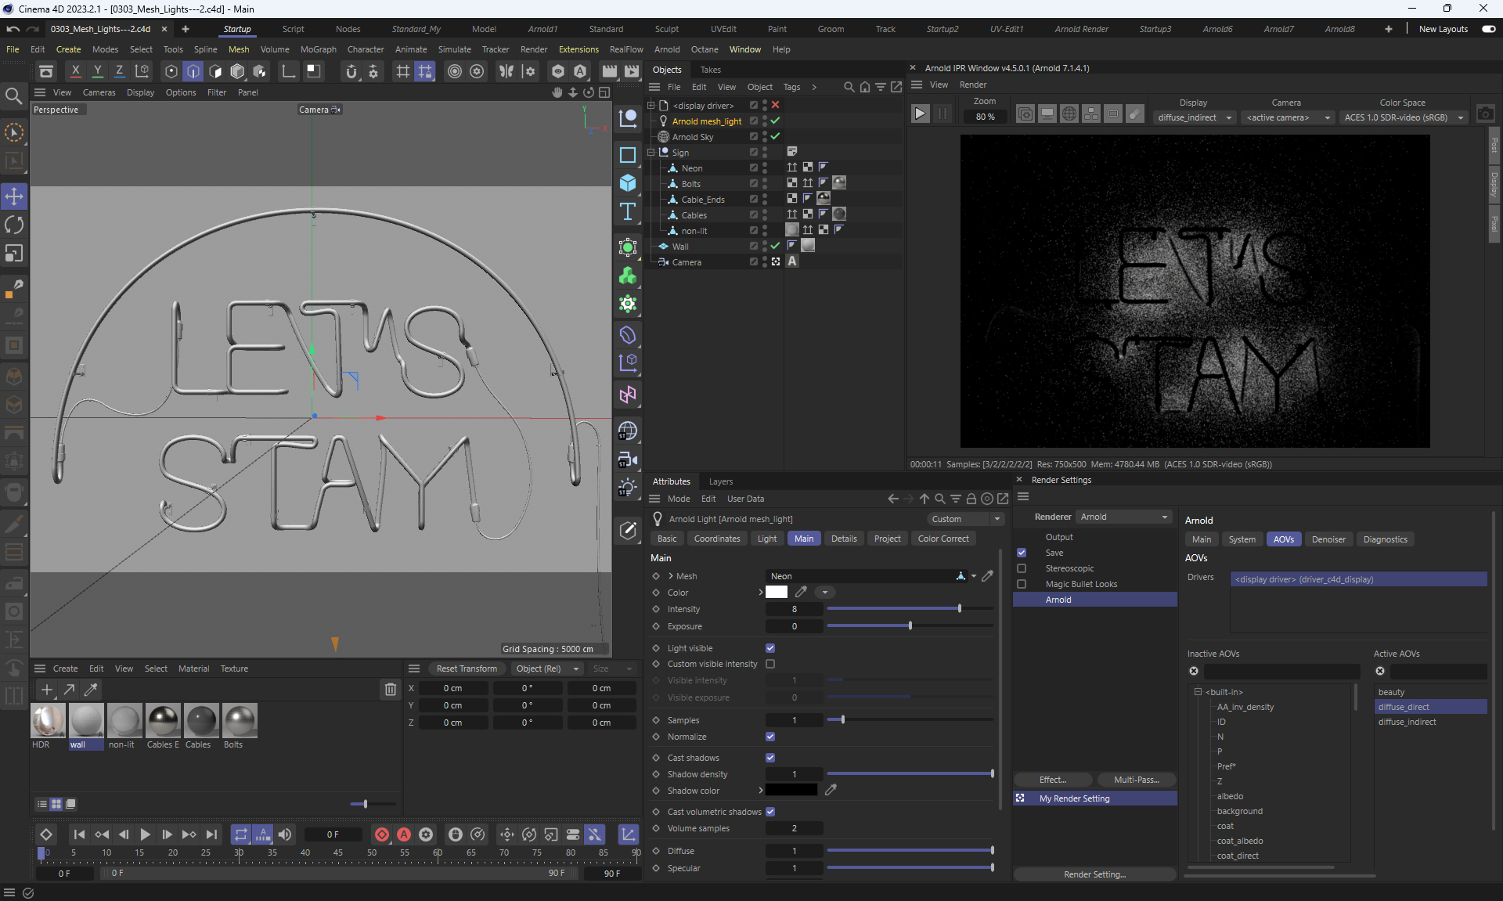This screenshot has width=1503, height=901.
Task: Collapse the Sign object hierarchy
Action: (651, 153)
